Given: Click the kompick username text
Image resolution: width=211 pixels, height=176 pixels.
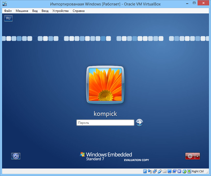Looking at the screenshot, I should 105,114.
